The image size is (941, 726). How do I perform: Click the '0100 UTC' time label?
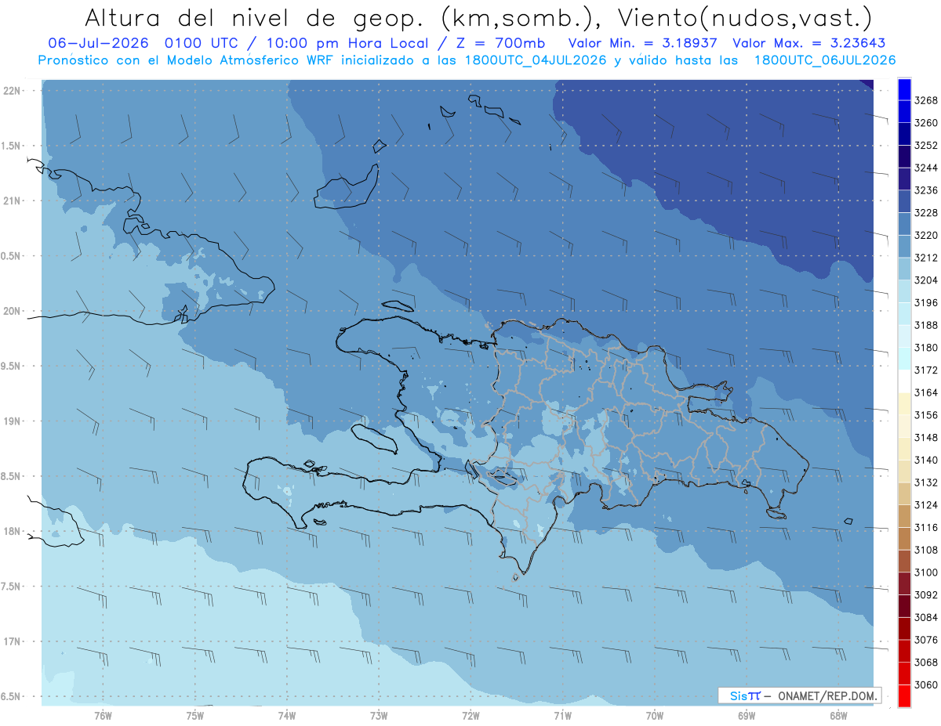click(203, 44)
